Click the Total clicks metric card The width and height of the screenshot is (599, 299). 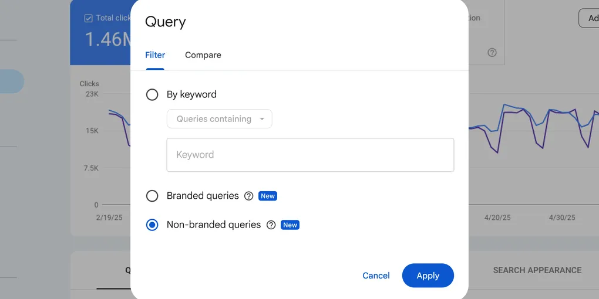(x=101, y=32)
